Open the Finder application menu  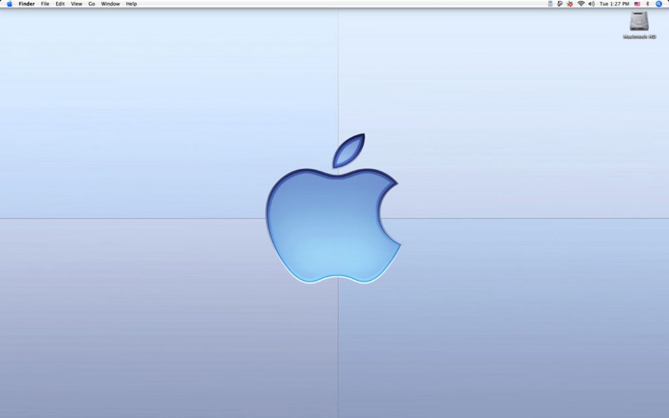[x=27, y=4]
